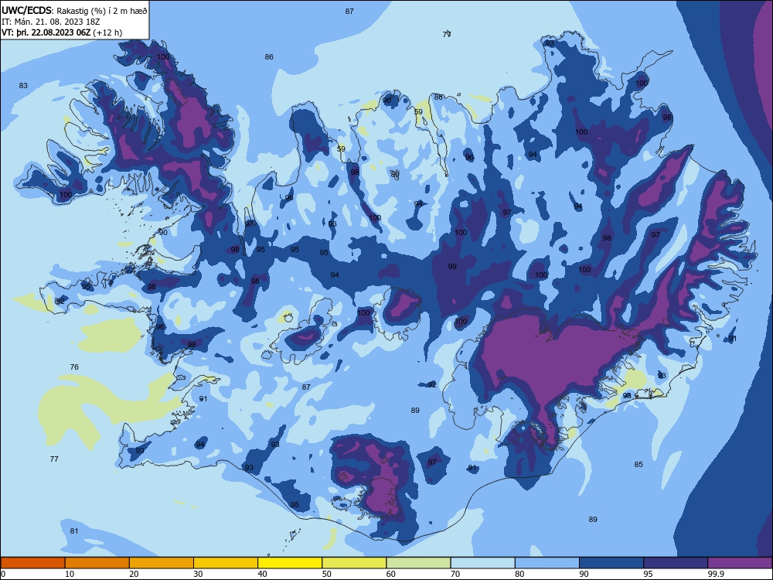Click the legend tick label '60'

click(391, 574)
